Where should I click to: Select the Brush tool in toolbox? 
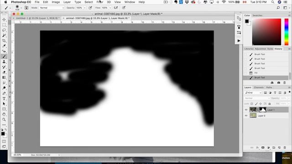click(x=4, y=56)
